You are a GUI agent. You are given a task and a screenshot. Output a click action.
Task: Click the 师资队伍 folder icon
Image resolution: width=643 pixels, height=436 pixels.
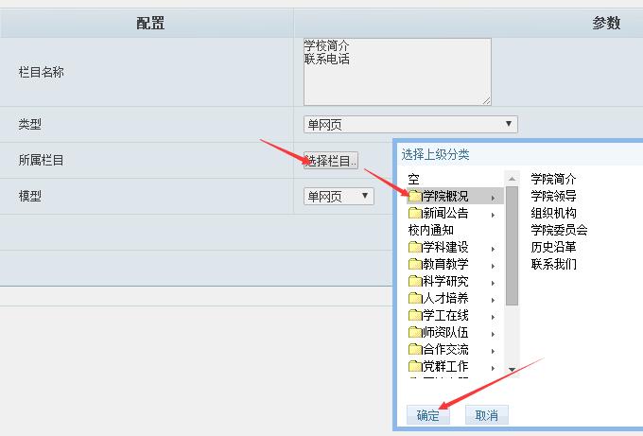coord(415,332)
